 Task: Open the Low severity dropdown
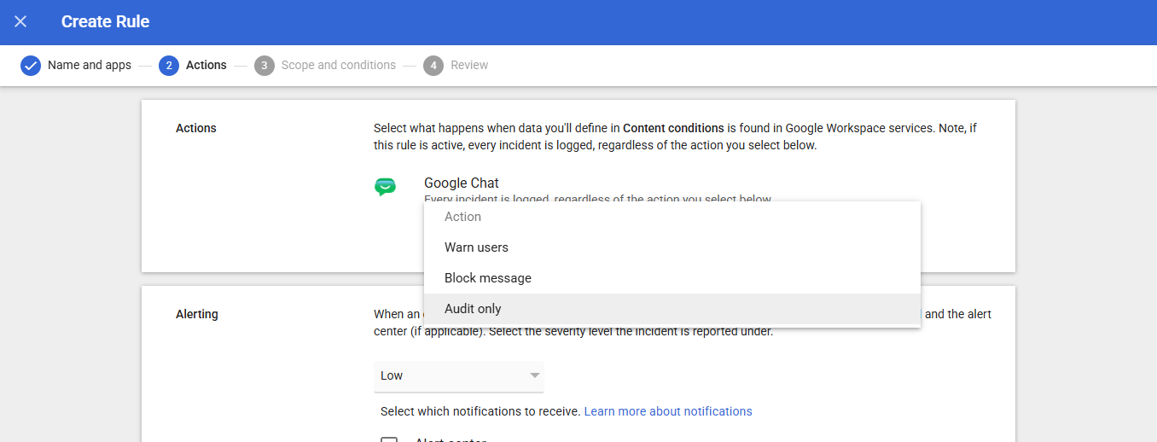(x=459, y=375)
